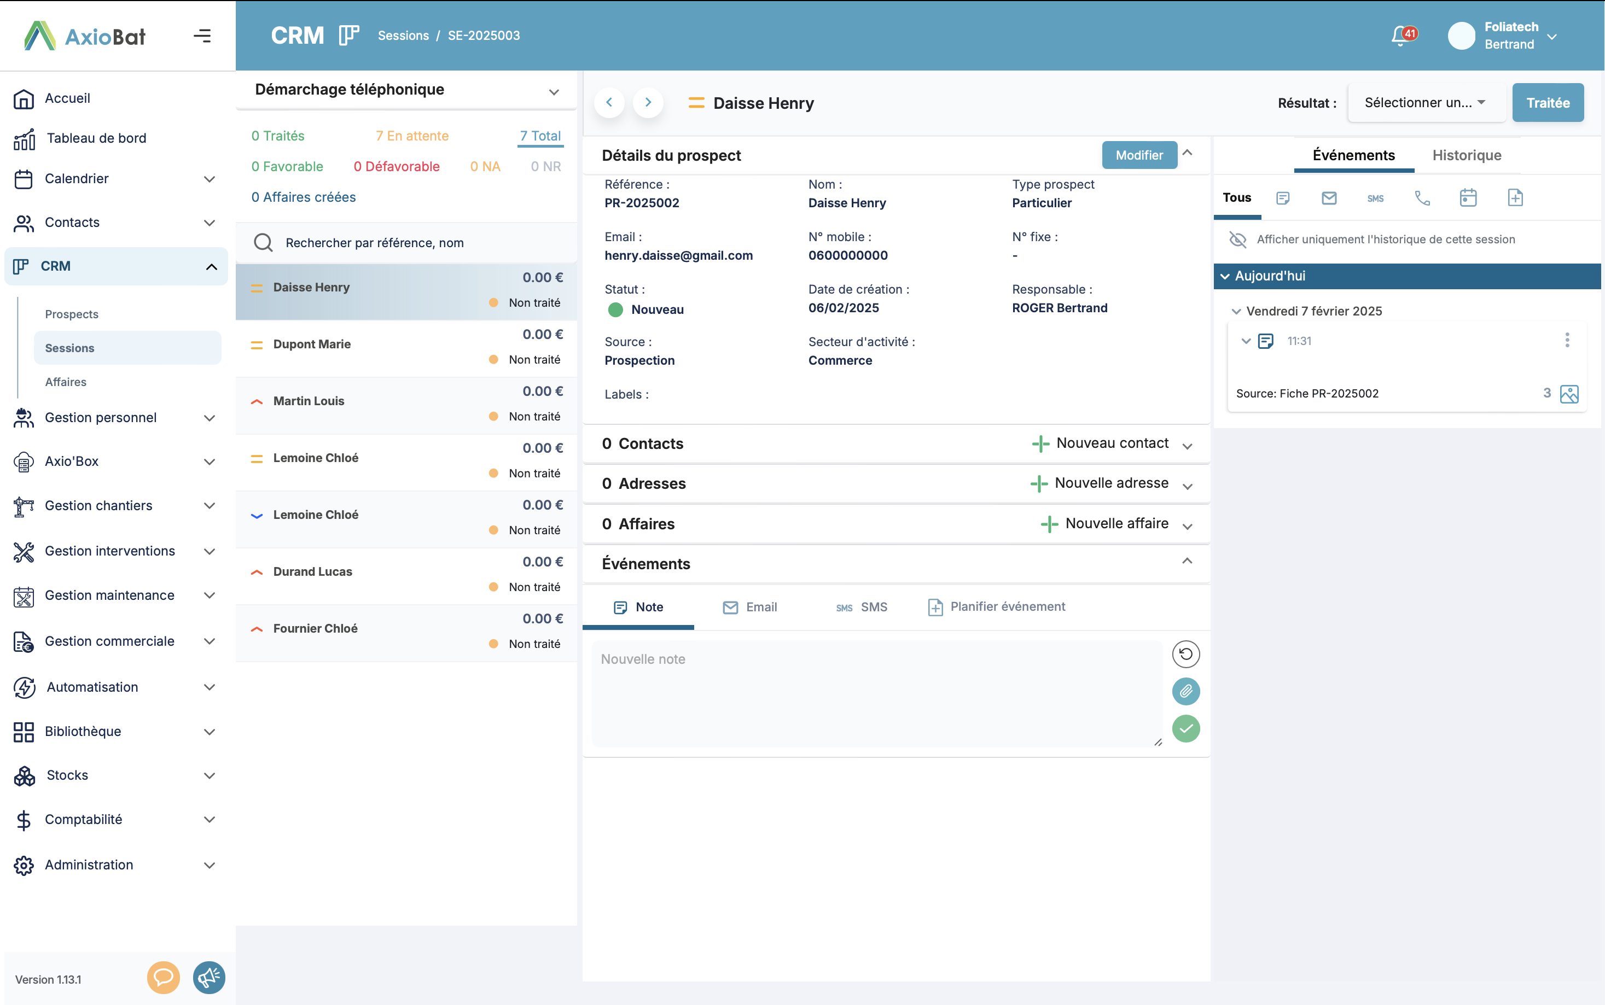
Task: Expand the Démarchage téléphonique dropdown
Action: (x=553, y=92)
